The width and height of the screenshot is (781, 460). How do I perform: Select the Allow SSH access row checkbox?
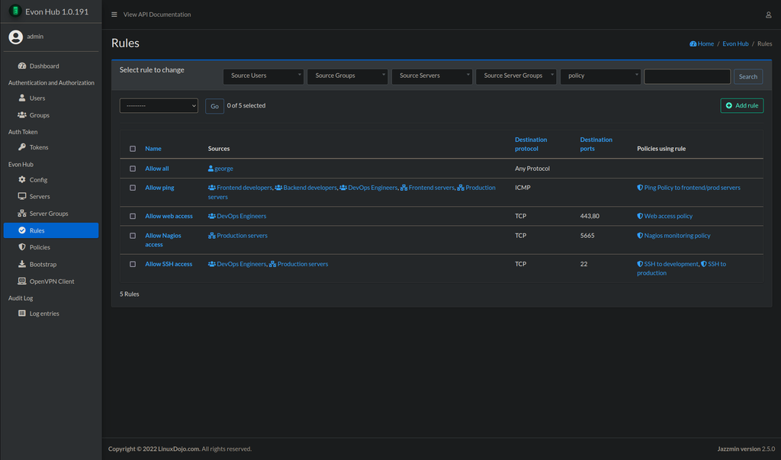[133, 264]
